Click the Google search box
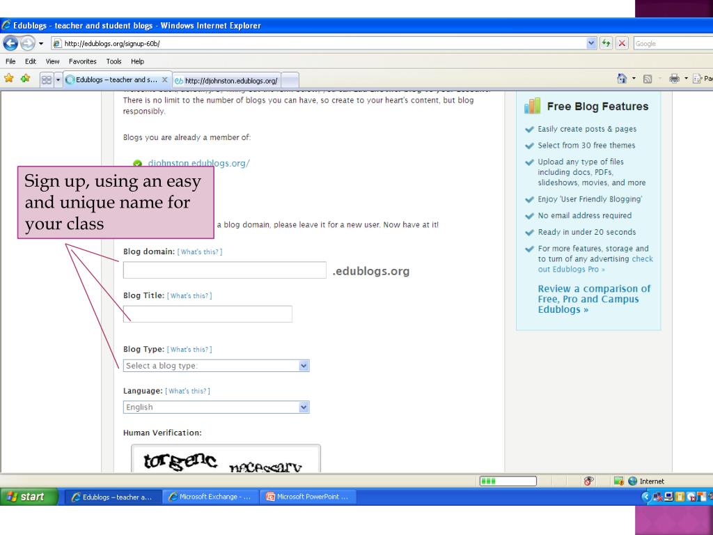713x535 pixels. tap(673, 44)
